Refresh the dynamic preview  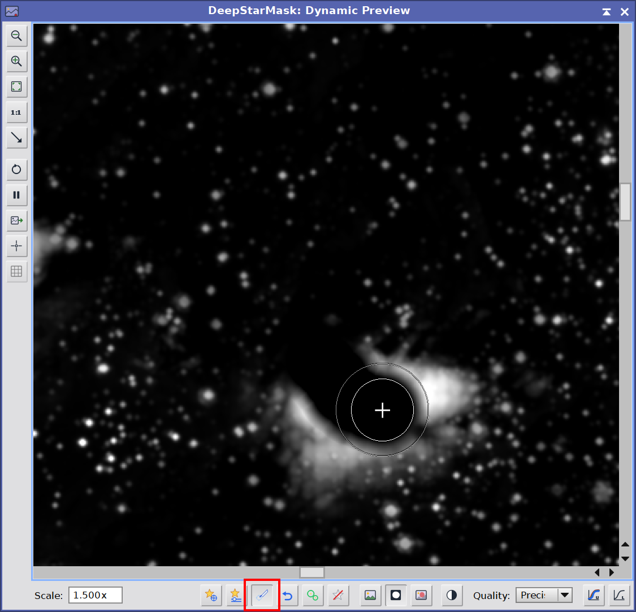coord(16,170)
